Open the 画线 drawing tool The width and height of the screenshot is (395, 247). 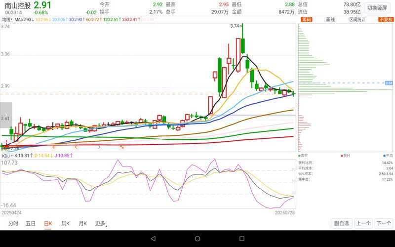point(330,19)
